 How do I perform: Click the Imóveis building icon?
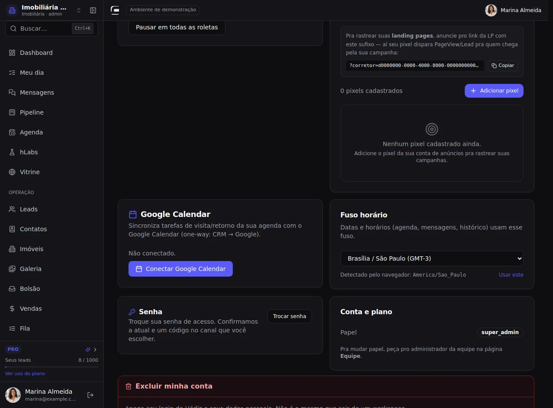12,249
